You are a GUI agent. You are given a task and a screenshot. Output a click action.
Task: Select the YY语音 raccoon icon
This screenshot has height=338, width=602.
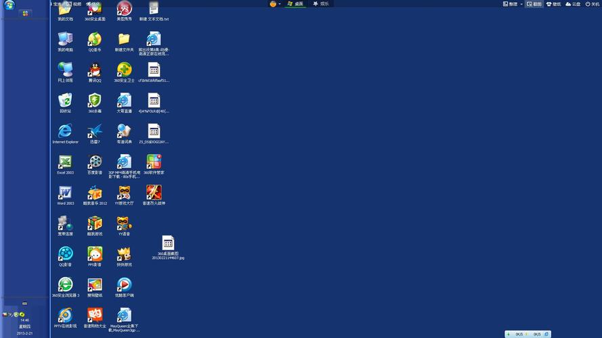pos(124,223)
